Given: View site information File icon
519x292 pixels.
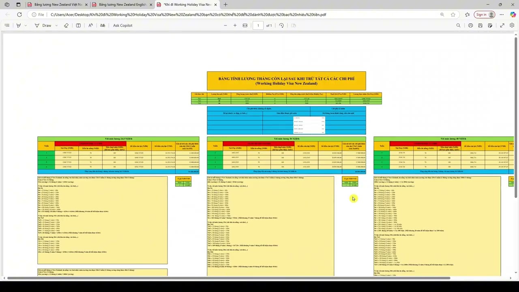Looking at the screenshot, I should click(38, 15).
